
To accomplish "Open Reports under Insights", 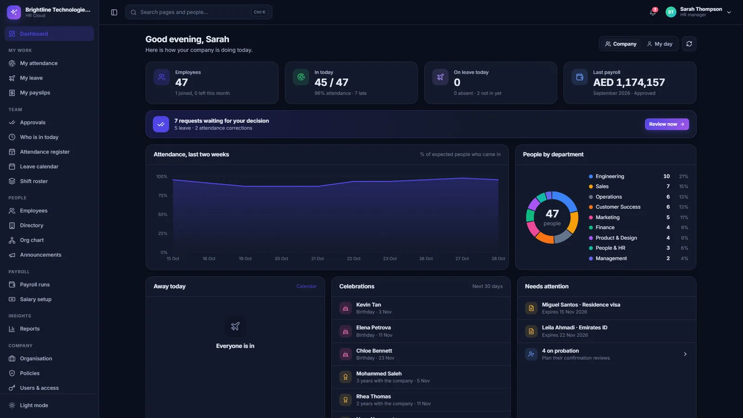I will click(x=49, y=329).
